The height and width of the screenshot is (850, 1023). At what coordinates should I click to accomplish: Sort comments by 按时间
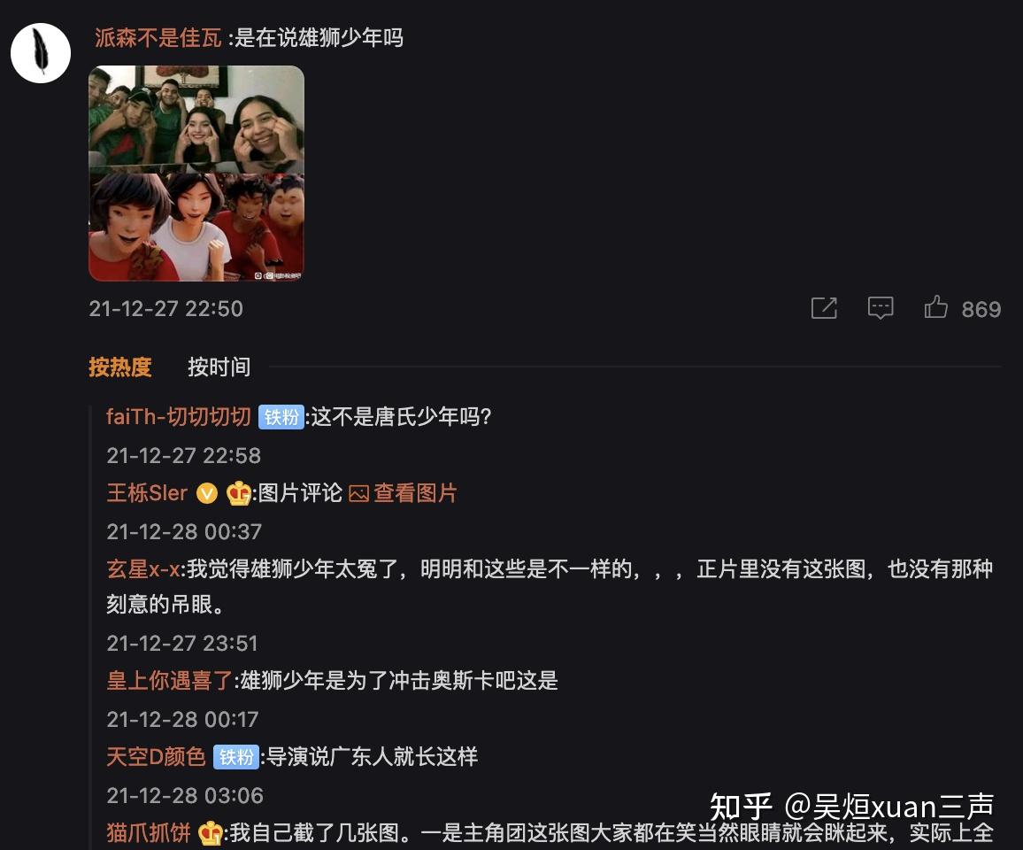219,367
